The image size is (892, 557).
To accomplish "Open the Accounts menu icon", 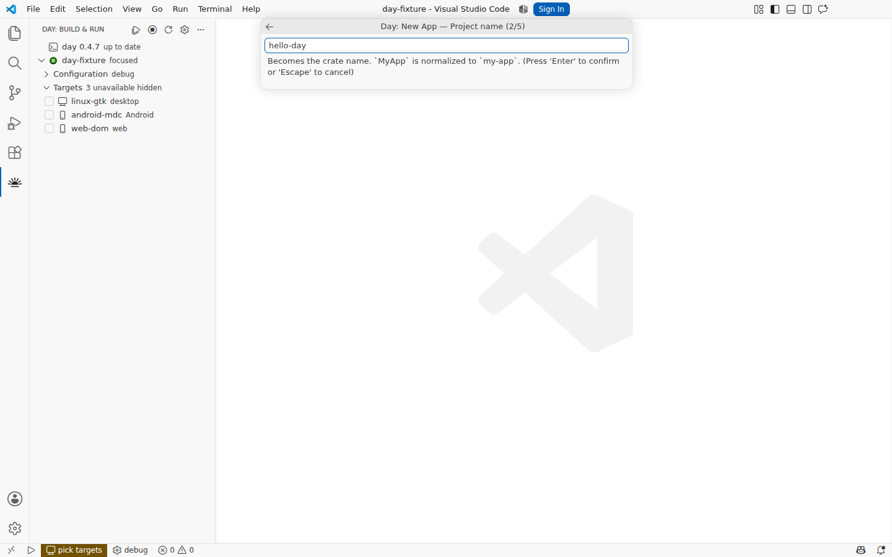I will pos(15,499).
